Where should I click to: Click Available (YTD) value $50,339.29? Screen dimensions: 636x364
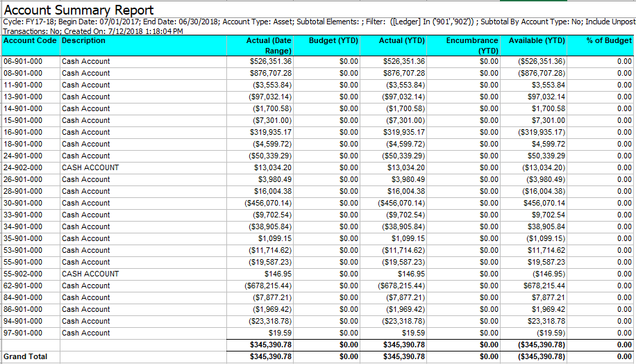coord(546,156)
